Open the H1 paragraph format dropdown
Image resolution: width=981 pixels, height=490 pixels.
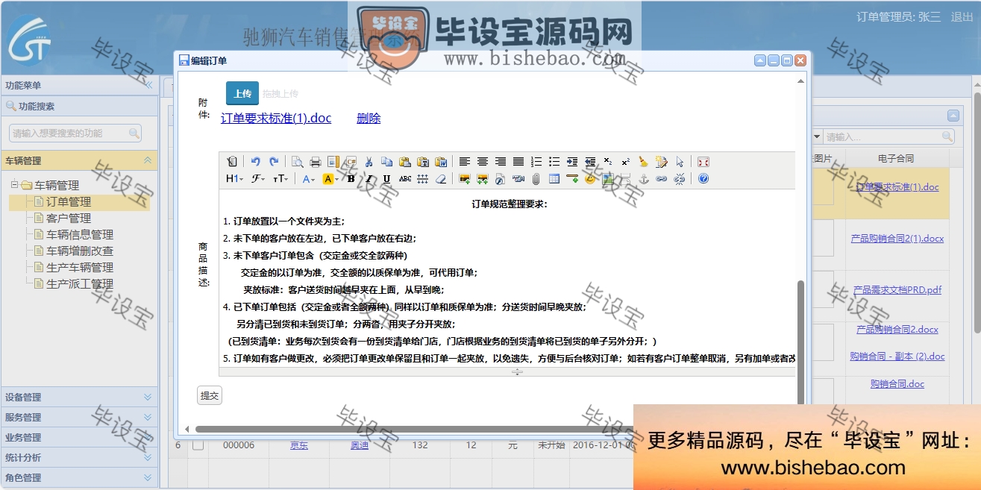pyautogui.click(x=234, y=179)
